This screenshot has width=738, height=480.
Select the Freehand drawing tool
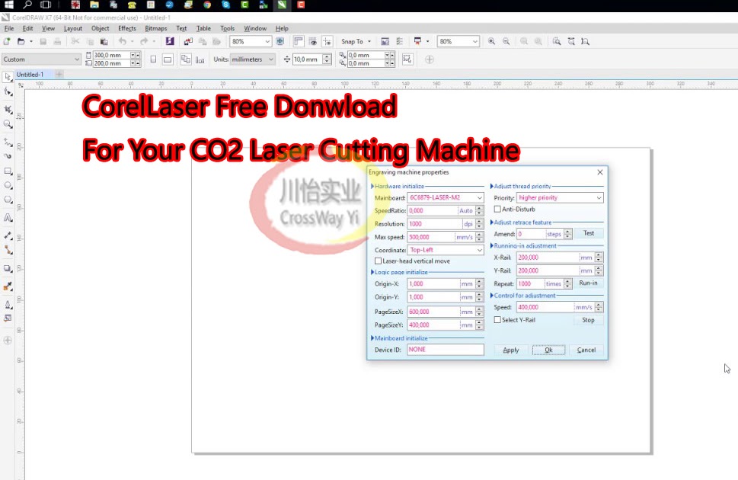pyautogui.click(x=8, y=142)
